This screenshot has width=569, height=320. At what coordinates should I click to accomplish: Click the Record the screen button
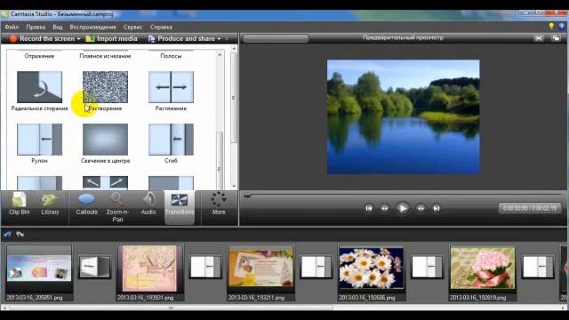click(42, 38)
